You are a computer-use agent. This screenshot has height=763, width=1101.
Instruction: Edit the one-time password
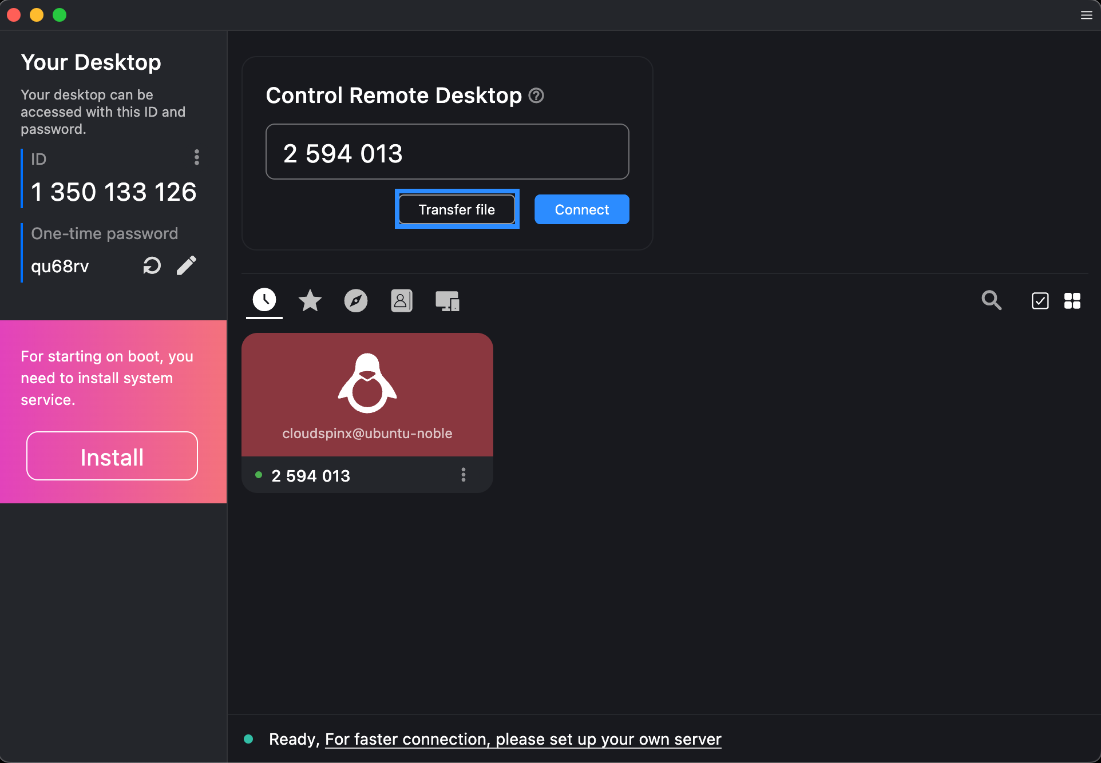point(187,265)
